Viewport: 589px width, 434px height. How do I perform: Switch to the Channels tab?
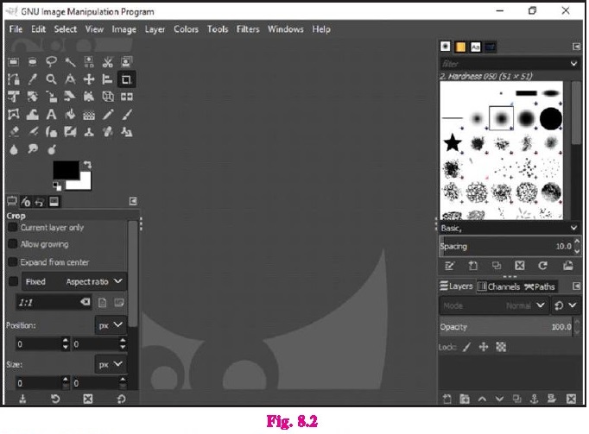point(498,286)
